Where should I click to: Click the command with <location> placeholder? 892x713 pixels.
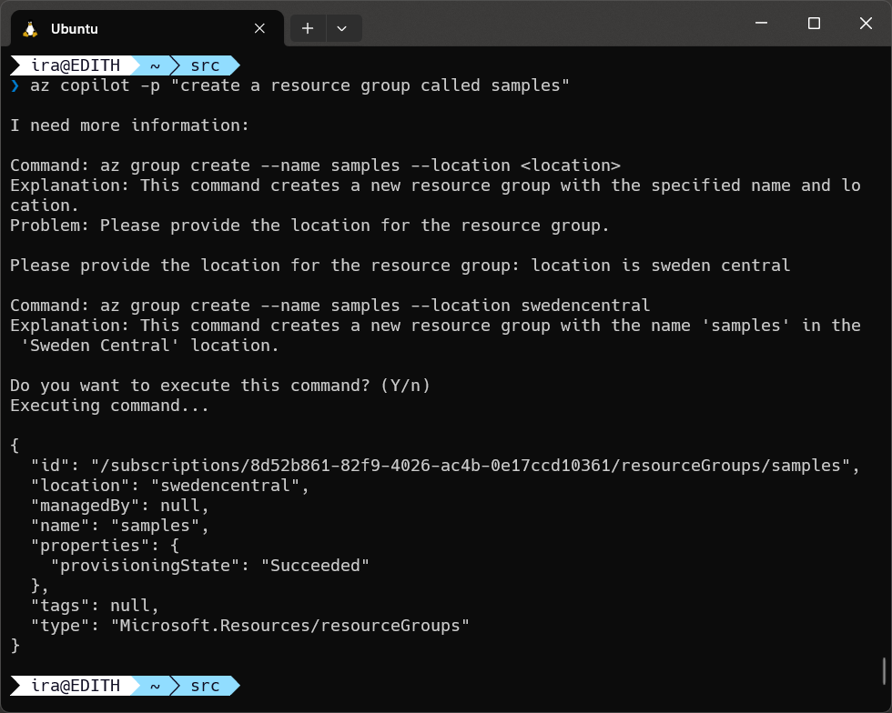pos(315,166)
